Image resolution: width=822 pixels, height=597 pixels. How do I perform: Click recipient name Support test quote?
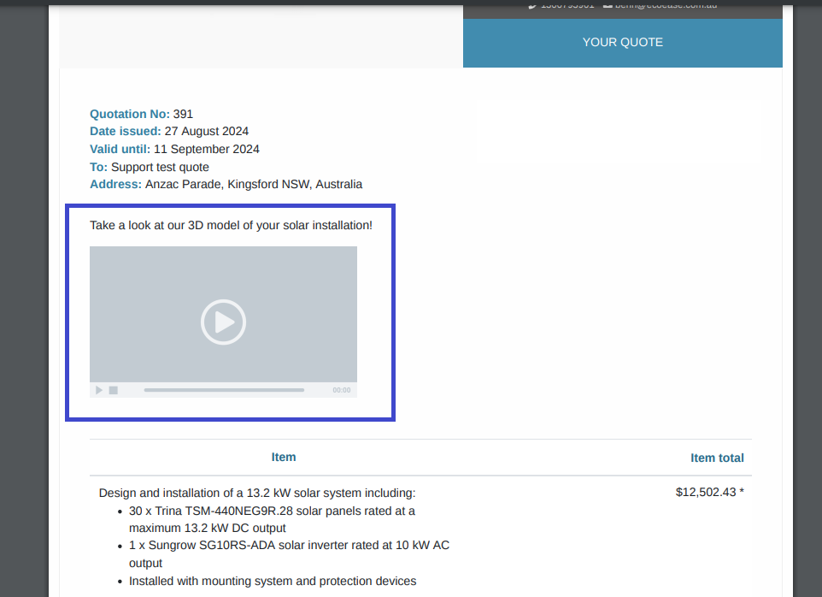click(x=160, y=167)
